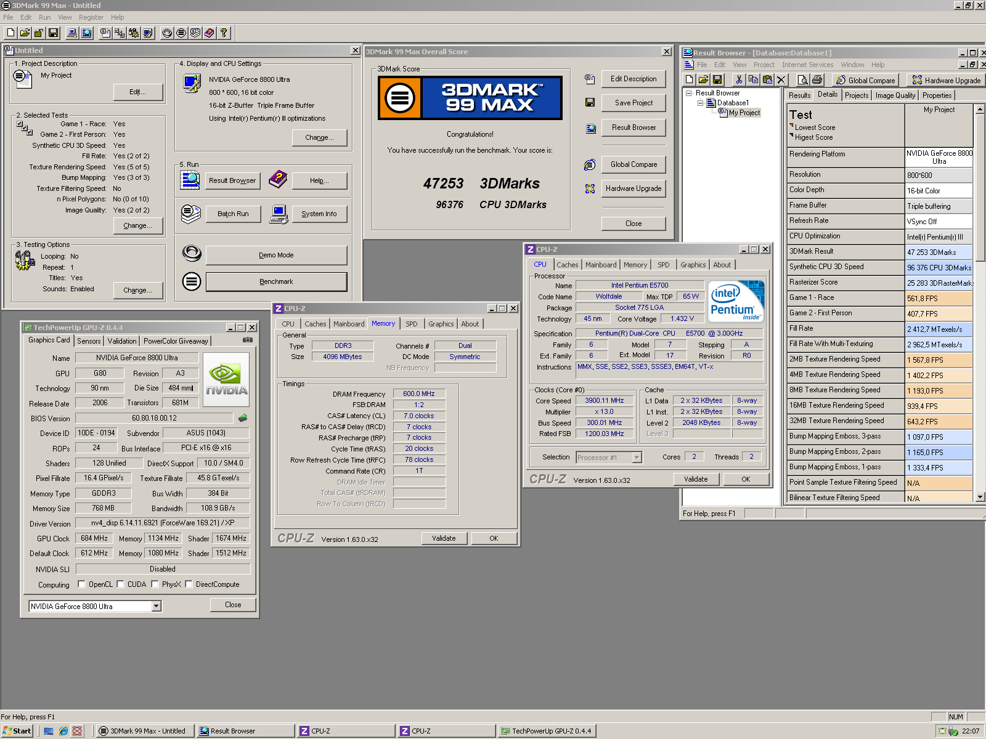Image resolution: width=986 pixels, height=739 pixels.
Task: Click the purple Help book toolbar icon
Action: 210,33
